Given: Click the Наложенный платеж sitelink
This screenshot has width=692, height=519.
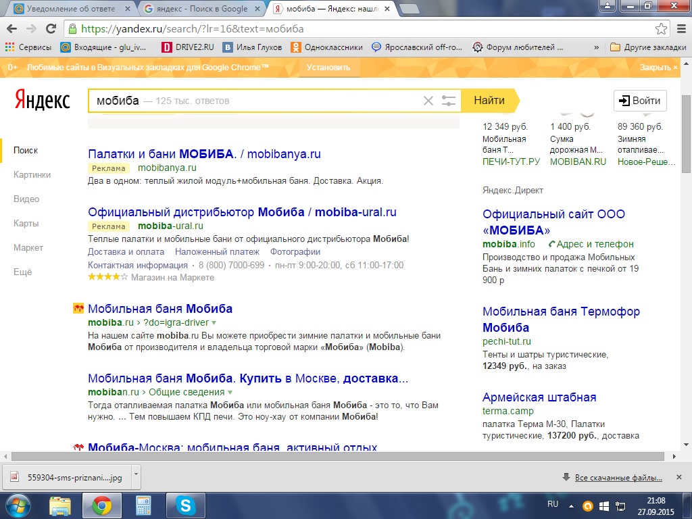Looking at the screenshot, I should point(217,252).
